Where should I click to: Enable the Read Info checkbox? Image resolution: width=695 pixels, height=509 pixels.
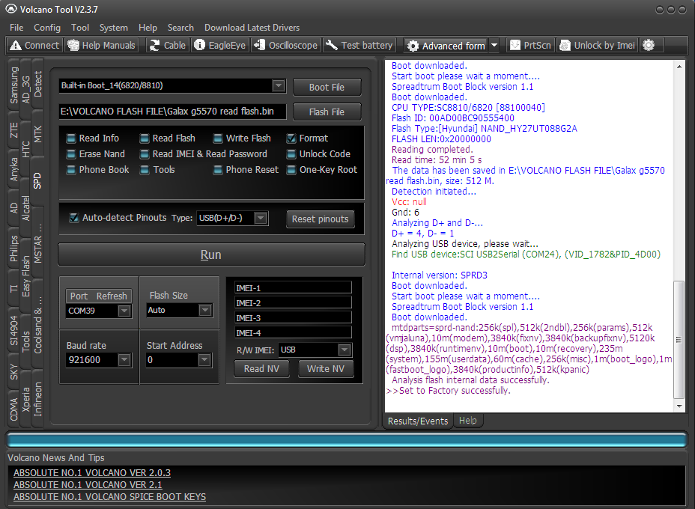pos(71,138)
